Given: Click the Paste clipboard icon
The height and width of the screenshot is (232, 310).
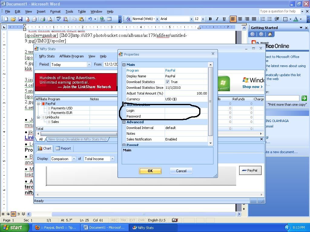Looking at the screenshot, I should click(81, 19).
